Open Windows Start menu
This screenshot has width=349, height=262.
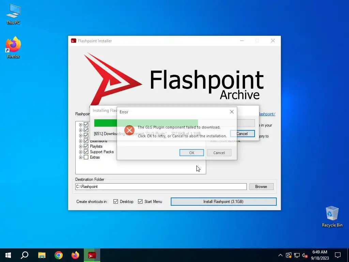click(8, 255)
